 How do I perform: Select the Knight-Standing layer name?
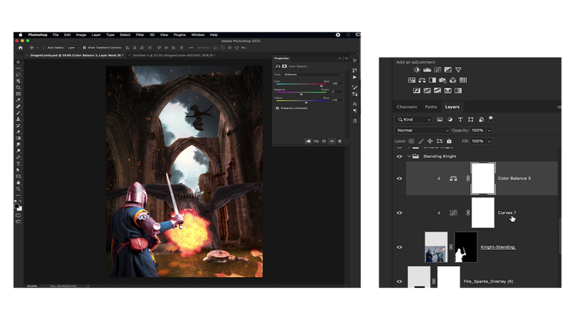498,247
